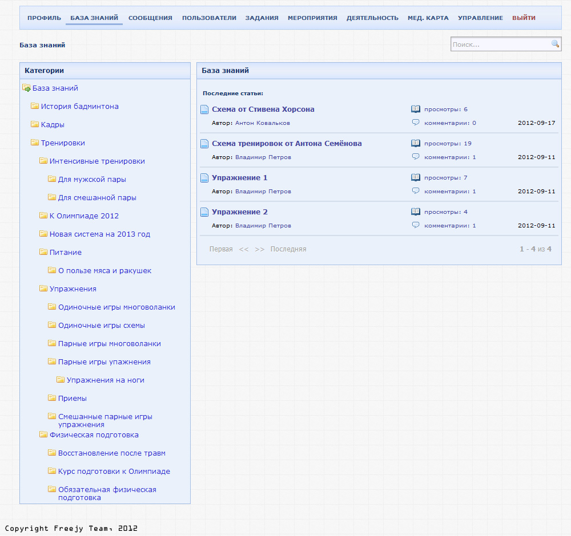Image resolution: width=571 pixels, height=536 pixels.
Task: Open the Тренировки category in tree
Action: pyautogui.click(x=63, y=143)
